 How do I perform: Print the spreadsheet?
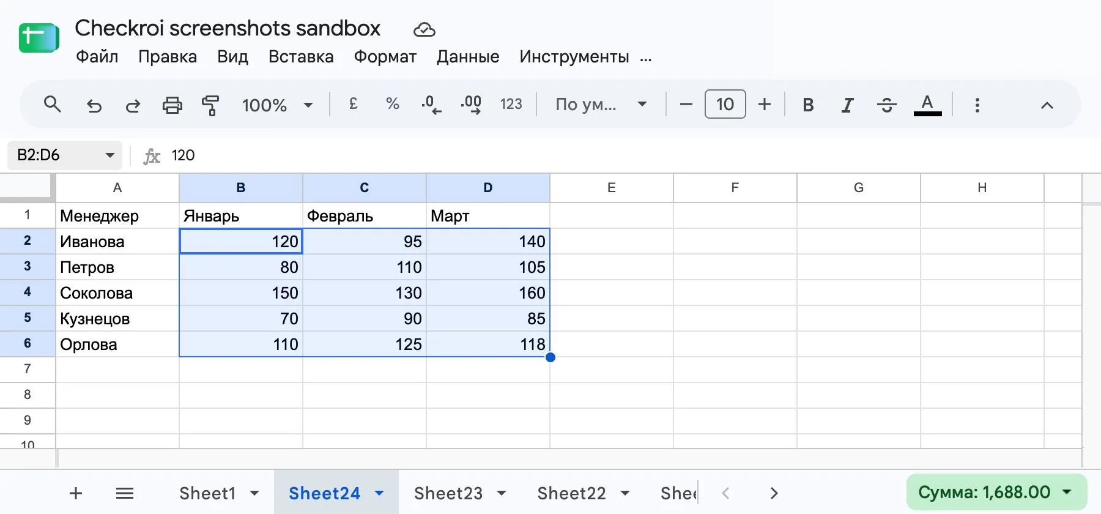(172, 105)
